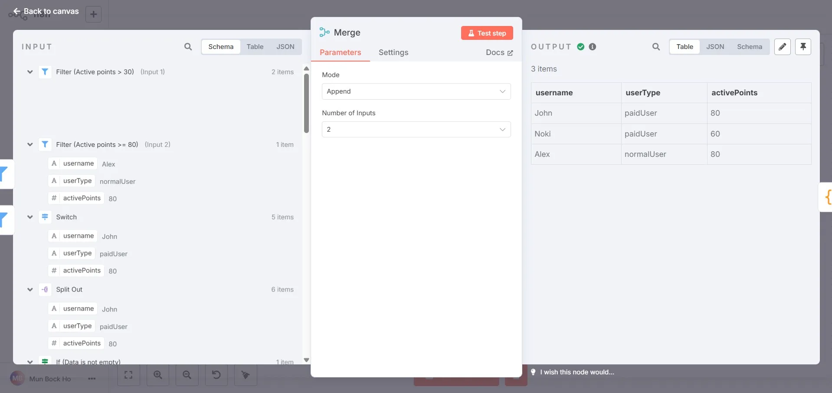Switch output view to Schema
The height and width of the screenshot is (393, 832).
pyautogui.click(x=750, y=47)
